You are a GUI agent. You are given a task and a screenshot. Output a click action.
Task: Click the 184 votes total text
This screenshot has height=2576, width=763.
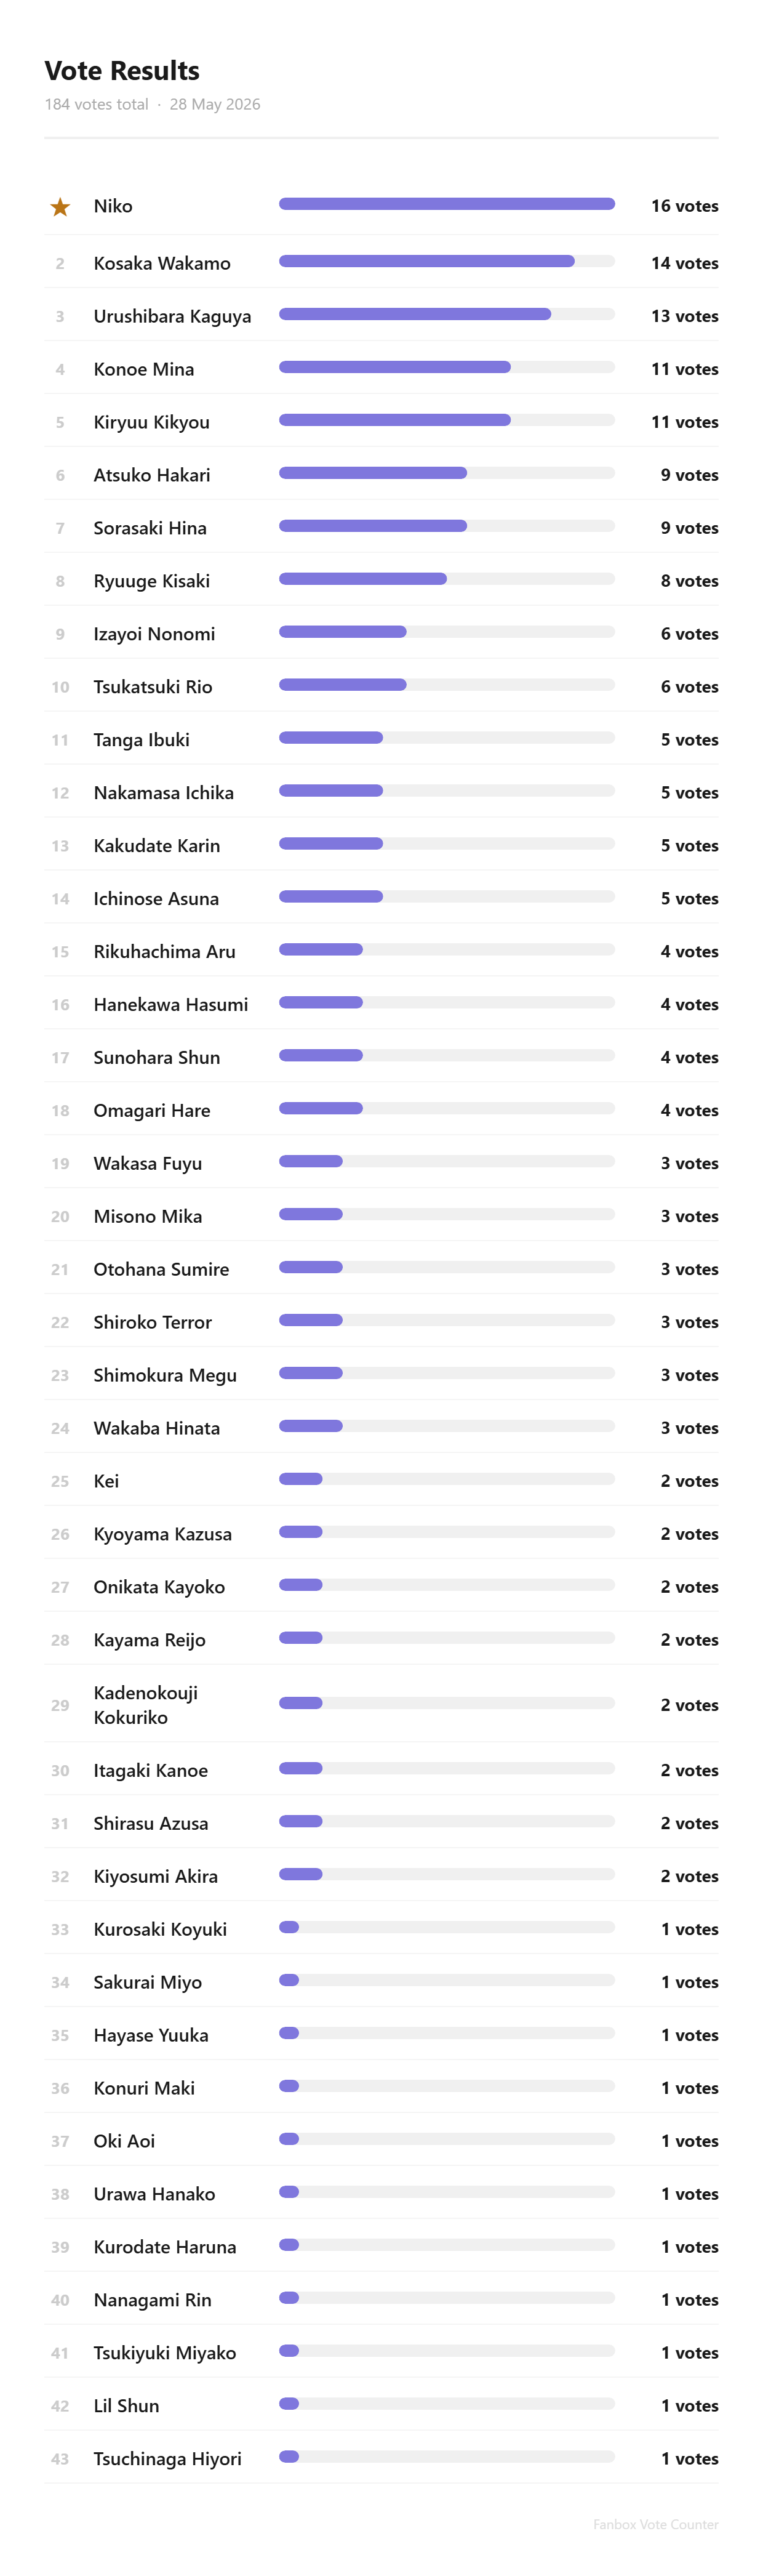click(x=96, y=104)
